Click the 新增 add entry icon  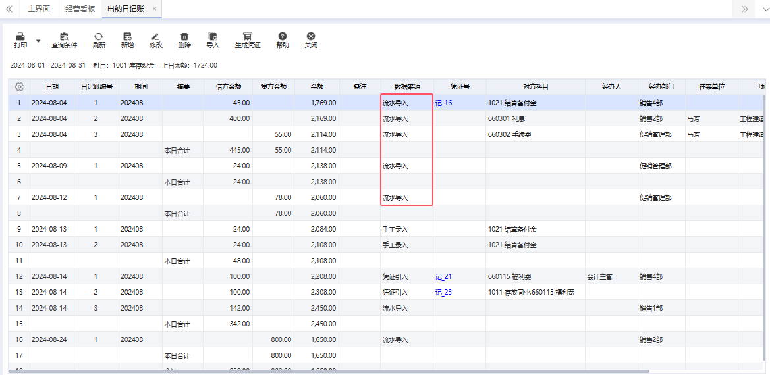tap(127, 37)
